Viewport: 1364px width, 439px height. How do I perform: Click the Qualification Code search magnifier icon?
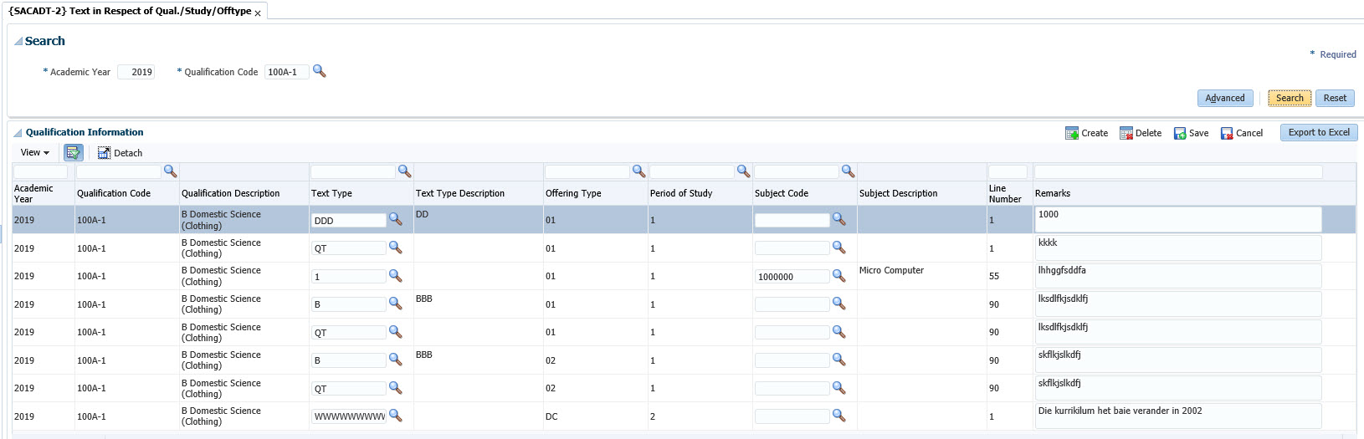pos(319,71)
